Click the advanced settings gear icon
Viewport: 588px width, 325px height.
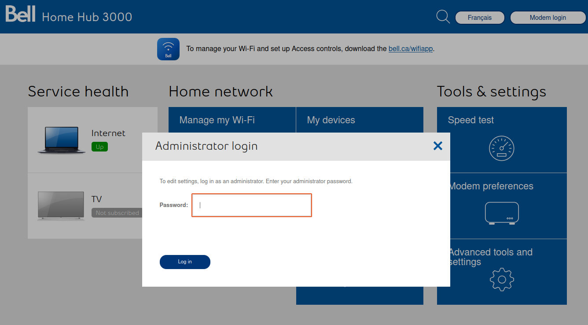click(502, 279)
